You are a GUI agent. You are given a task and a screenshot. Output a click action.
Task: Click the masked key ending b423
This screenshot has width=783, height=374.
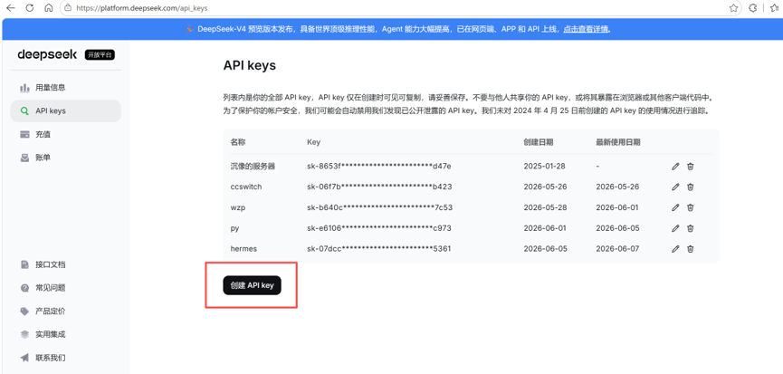(x=379, y=187)
